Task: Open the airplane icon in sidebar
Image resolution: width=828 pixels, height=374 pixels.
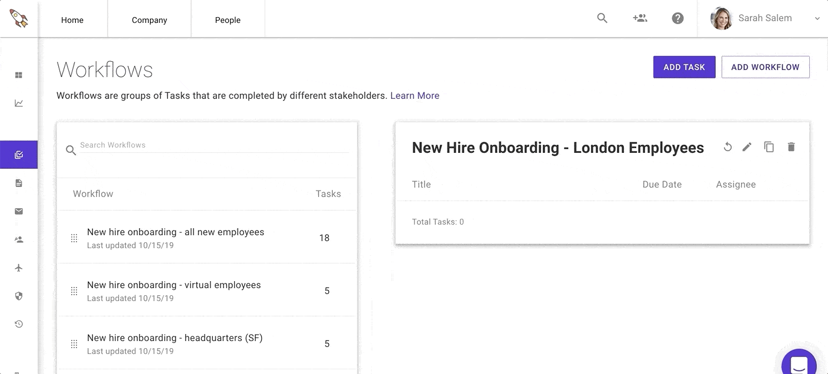Action: tap(19, 268)
